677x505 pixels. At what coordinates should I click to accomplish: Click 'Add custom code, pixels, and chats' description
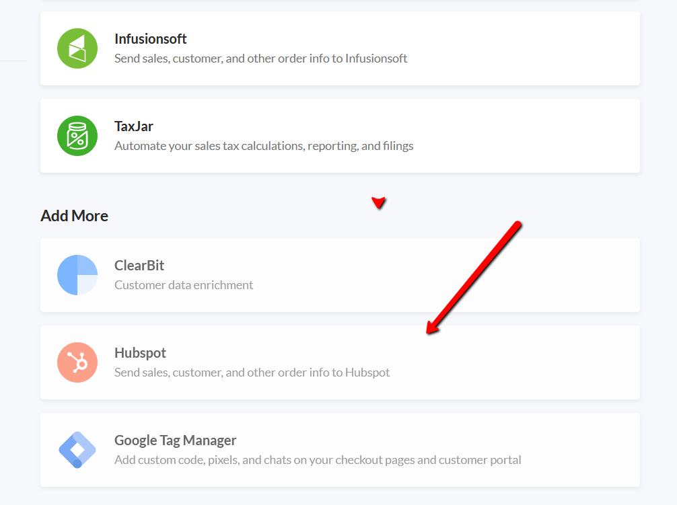318,460
